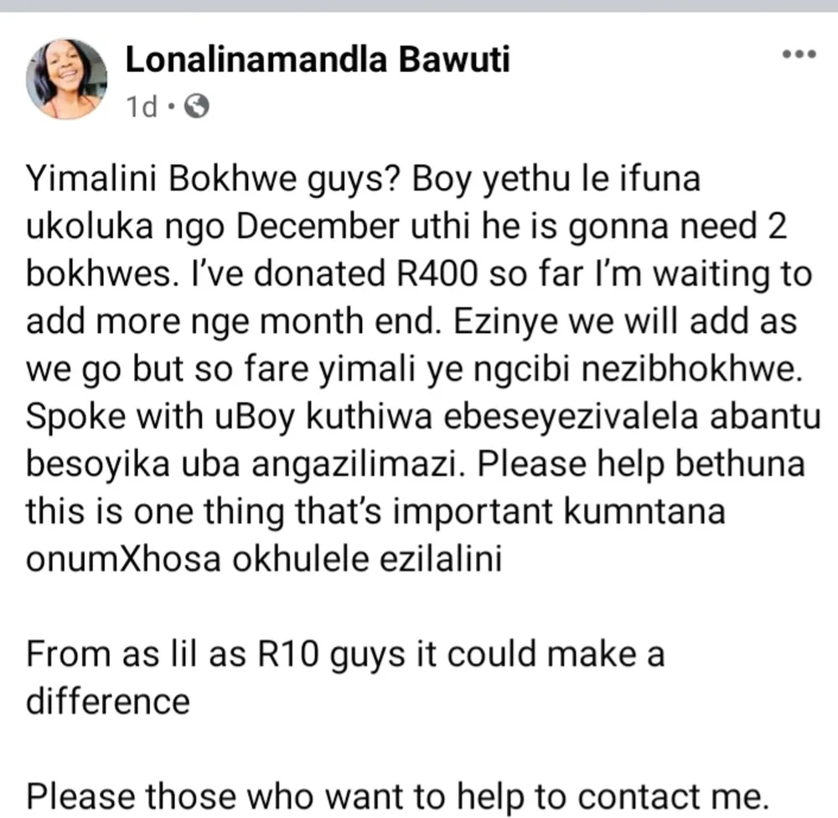Visit the Lonalinamandla Bawuti profile name link
This screenshot has width=838, height=818.
[318, 59]
